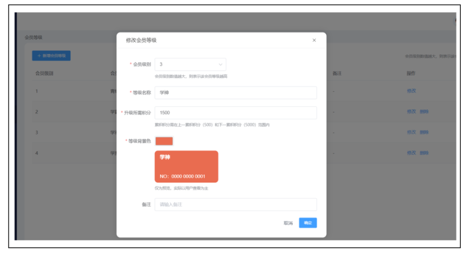Click the 新增会员等级 add button
Screen dimensions: 466x253
[51, 55]
